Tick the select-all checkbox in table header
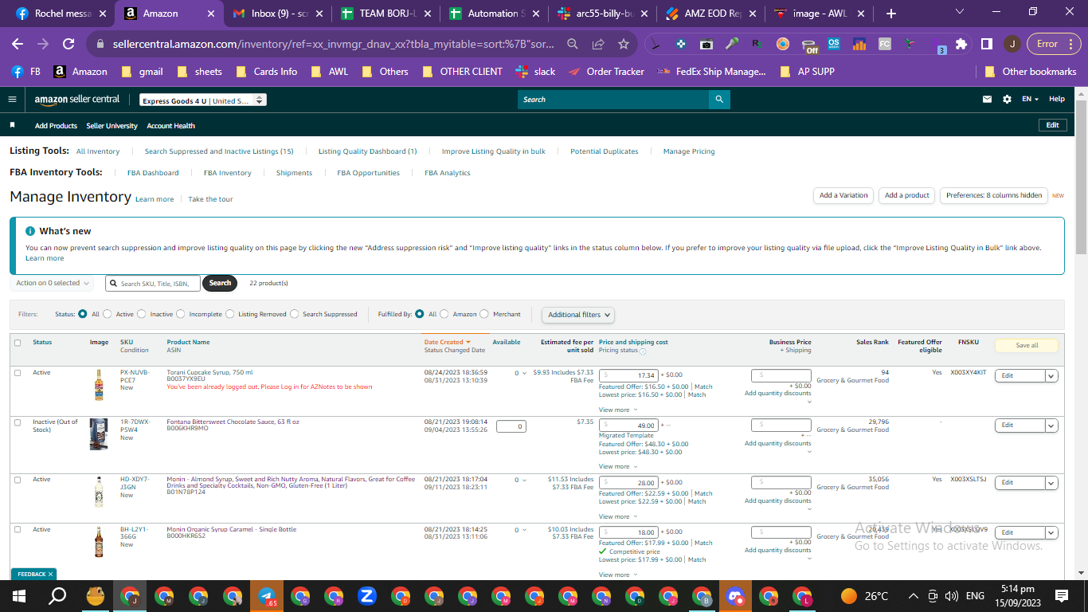This screenshot has height=612, width=1088. tap(18, 343)
